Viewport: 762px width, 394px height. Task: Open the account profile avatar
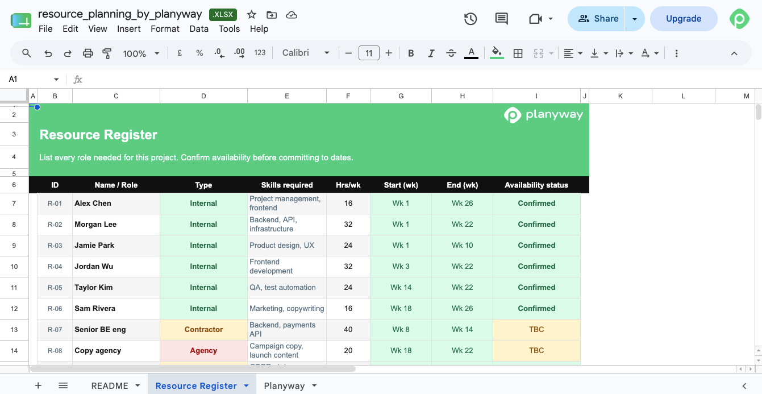coord(739,19)
